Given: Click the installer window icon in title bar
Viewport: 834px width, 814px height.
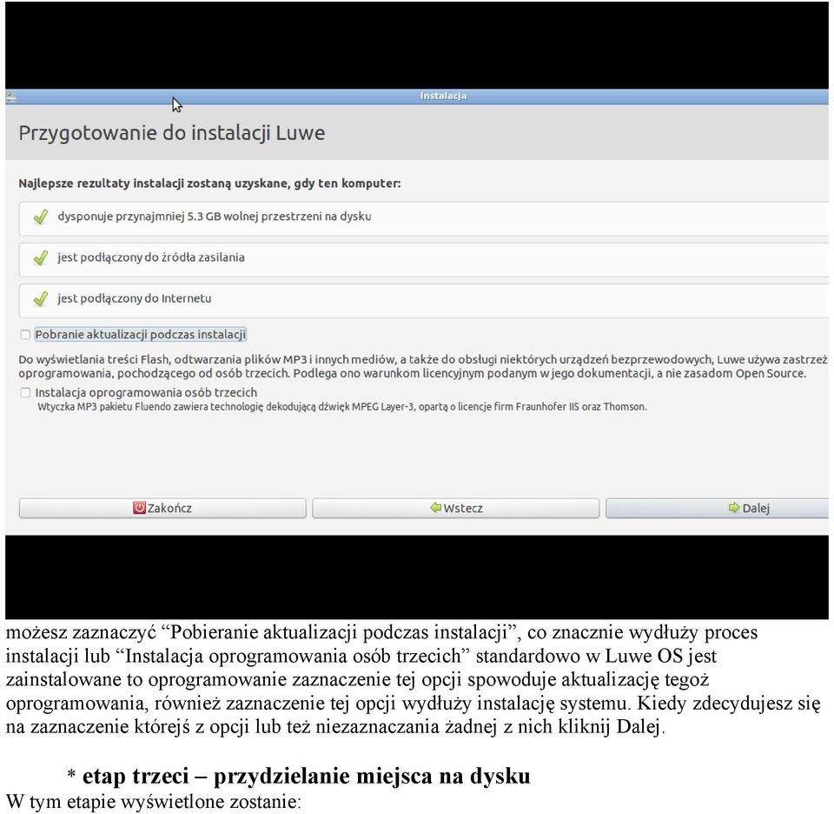Looking at the screenshot, I should (11, 97).
